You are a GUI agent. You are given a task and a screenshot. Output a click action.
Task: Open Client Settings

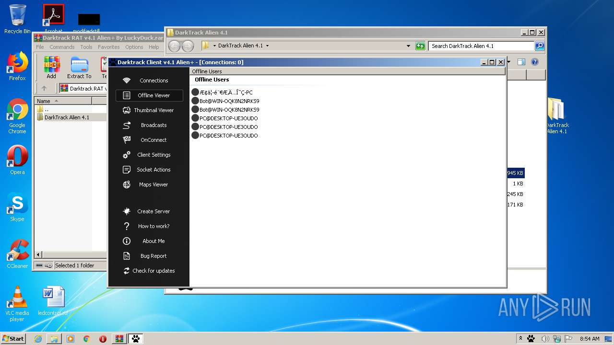[x=149, y=155]
